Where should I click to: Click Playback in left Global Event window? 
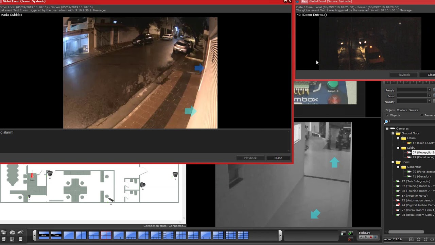(x=250, y=158)
